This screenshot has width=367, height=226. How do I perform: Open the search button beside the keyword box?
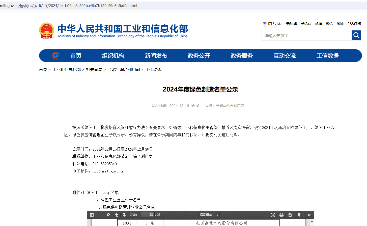(356, 35)
